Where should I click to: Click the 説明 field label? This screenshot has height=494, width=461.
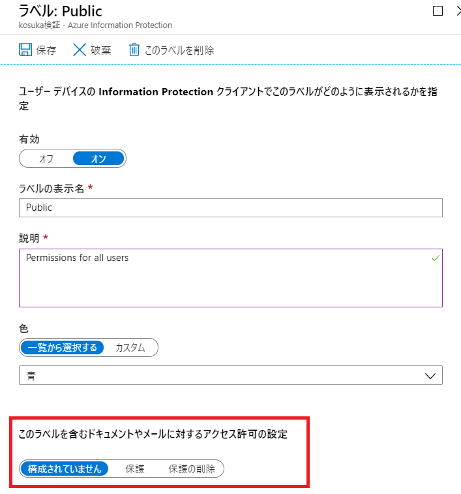[29, 238]
